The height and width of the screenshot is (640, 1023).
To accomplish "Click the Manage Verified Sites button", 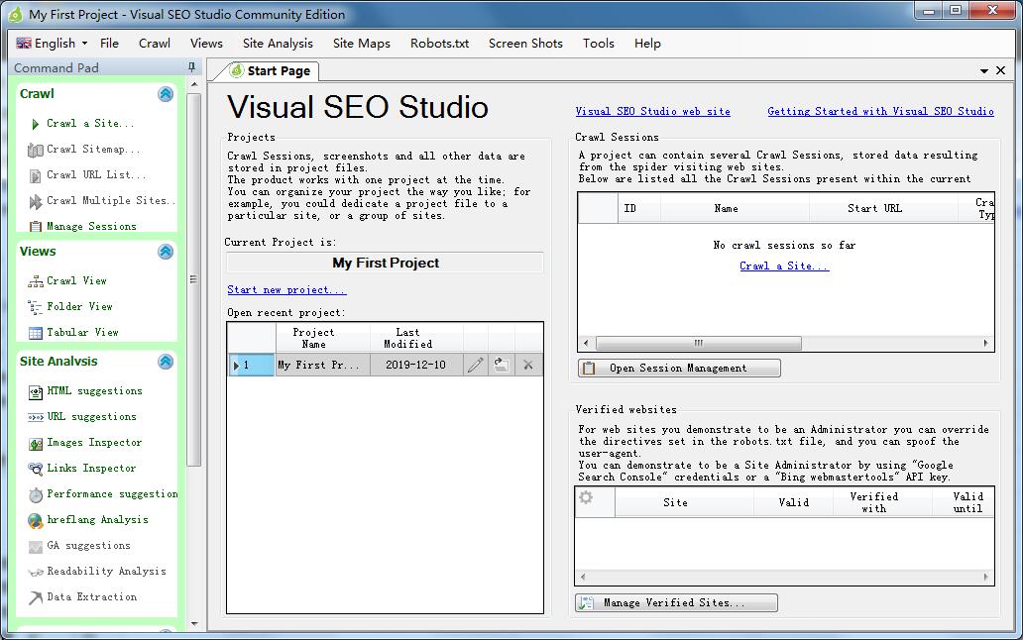I will pos(676,603).
